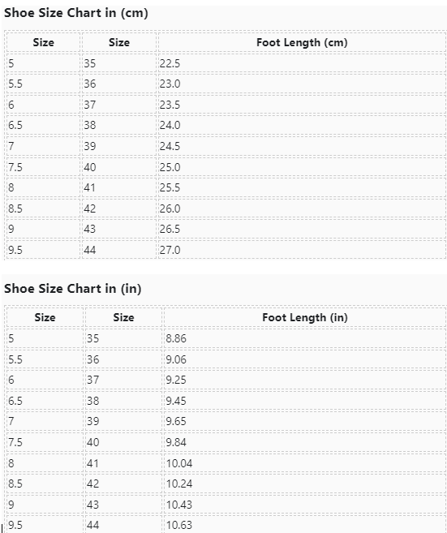The width and height of the screenshot is (447, 533).
Task: Select the 25.5 cm cell
Action: tap(302, 187)
